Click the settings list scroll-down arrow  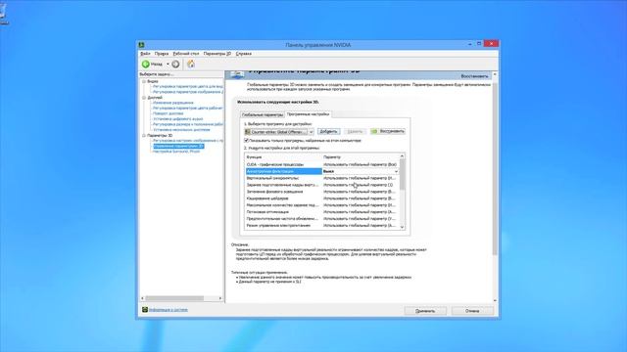pyautogui.click(x=403, y=227)
